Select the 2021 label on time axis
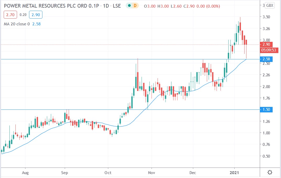The height and width of the screenshot is (178, 281). [235, 173]
